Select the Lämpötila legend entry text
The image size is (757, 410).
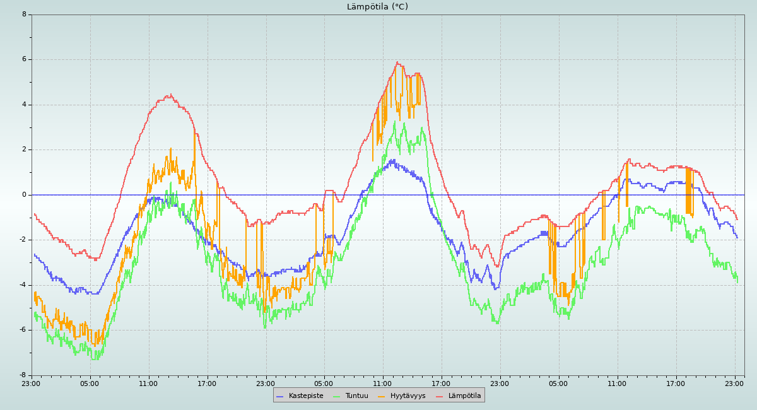coord(464,396)
